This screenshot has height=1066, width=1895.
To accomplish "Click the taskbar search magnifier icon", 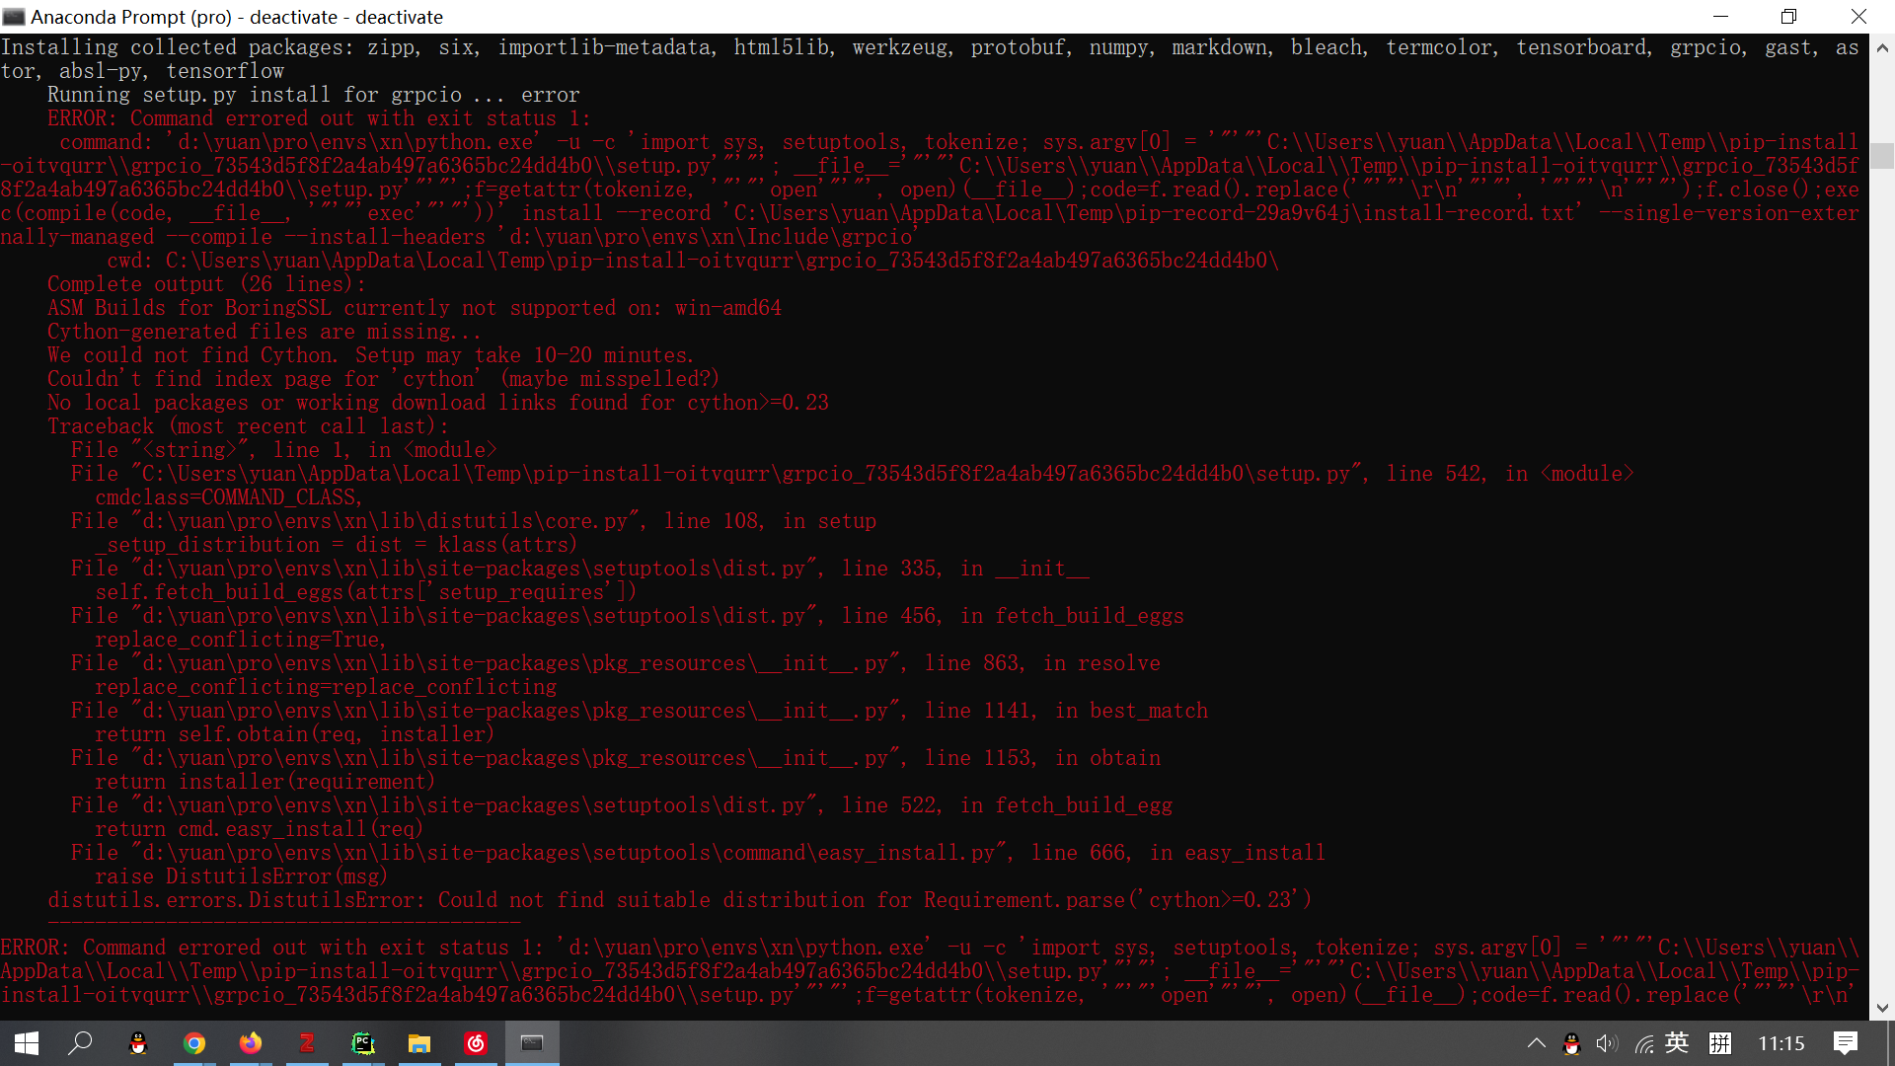I will (81, 1043).
